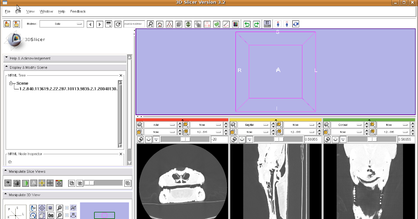Click the green Redo arrow
Screen dimensions: 418x219
click(x=256, y=24)
